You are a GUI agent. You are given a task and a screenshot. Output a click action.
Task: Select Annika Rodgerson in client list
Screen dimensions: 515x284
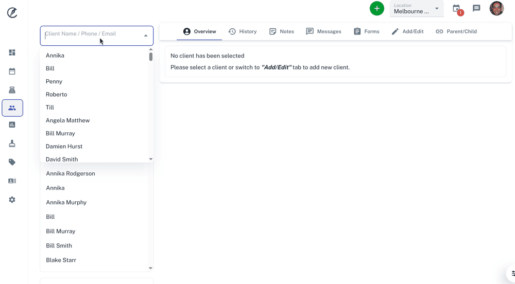71,173
